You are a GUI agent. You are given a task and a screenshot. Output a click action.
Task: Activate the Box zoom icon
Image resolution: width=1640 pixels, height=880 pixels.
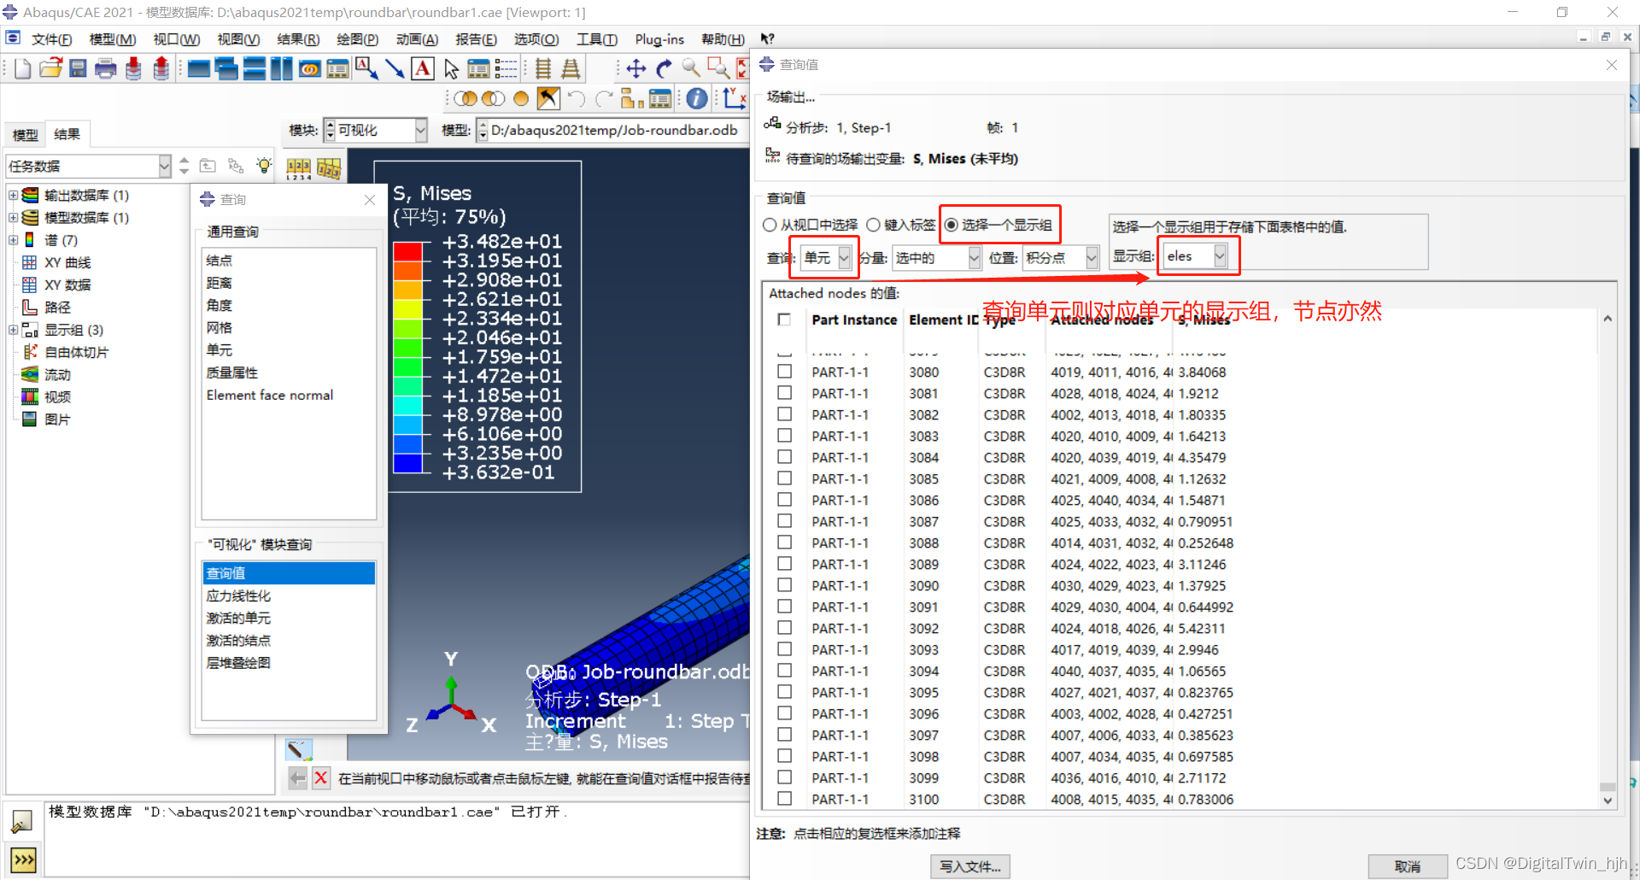tap(718, 69)
